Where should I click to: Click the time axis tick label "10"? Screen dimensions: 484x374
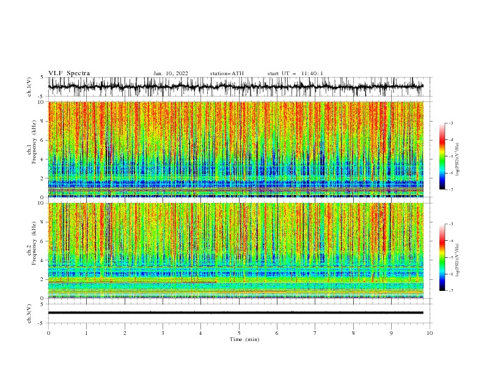pyautogui.click(x=430, y=333)
